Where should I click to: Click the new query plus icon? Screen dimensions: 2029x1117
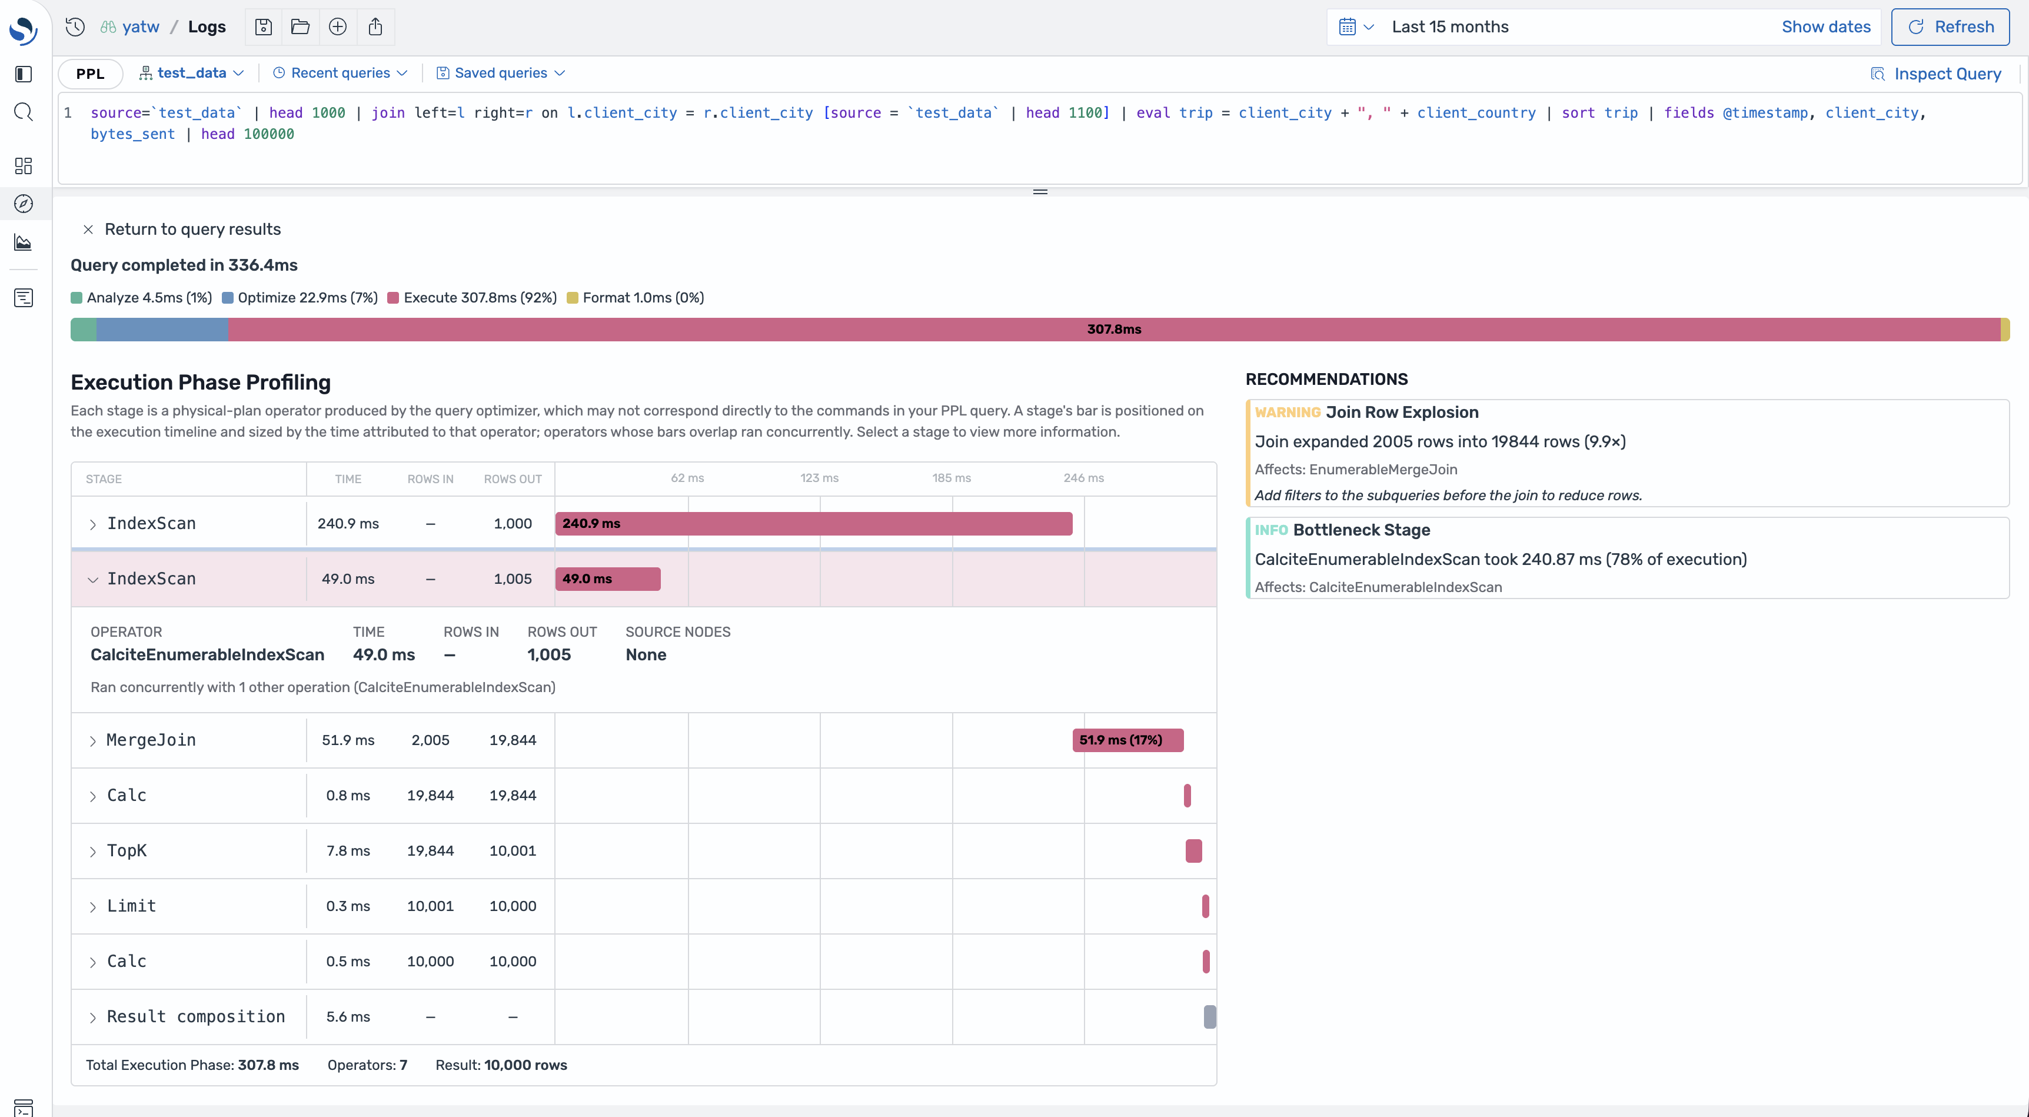tap(337, 27)
